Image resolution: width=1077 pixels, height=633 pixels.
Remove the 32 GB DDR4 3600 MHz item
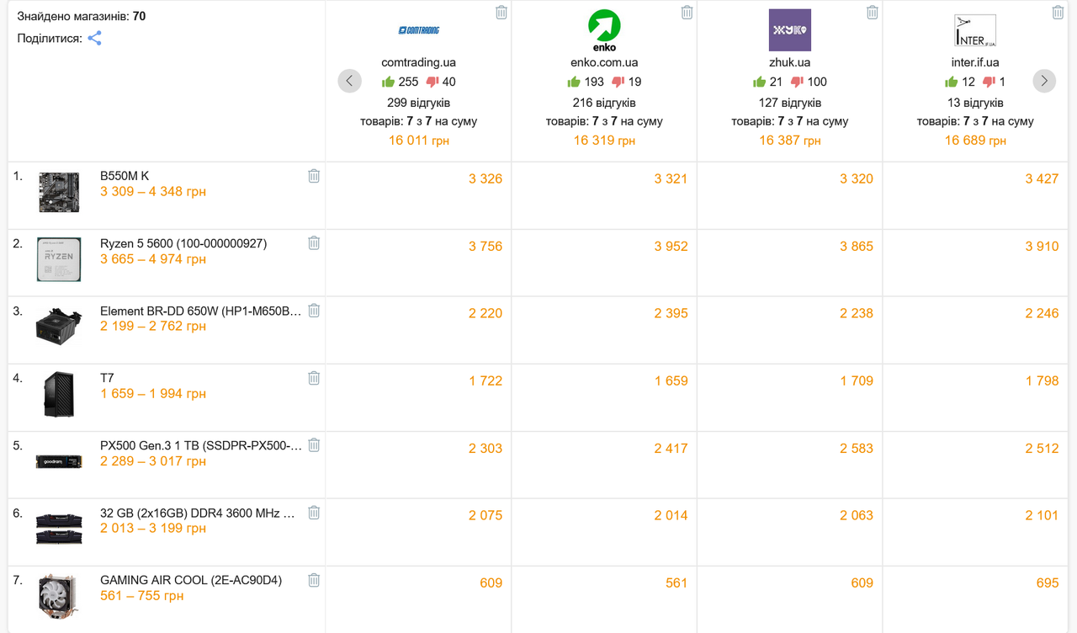(314, 512)
